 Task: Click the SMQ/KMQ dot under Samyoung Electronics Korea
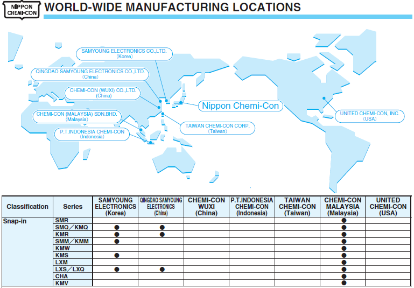point(116,228)
